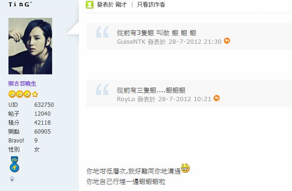Click the UID number 632750
The width and height of the screenshot is (292, 191).
44,104
